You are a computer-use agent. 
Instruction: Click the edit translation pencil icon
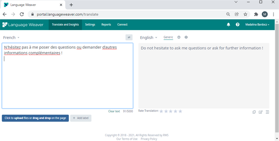(261, 112)
